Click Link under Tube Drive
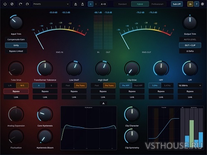 pyautogui.click(x=16, y=97)
